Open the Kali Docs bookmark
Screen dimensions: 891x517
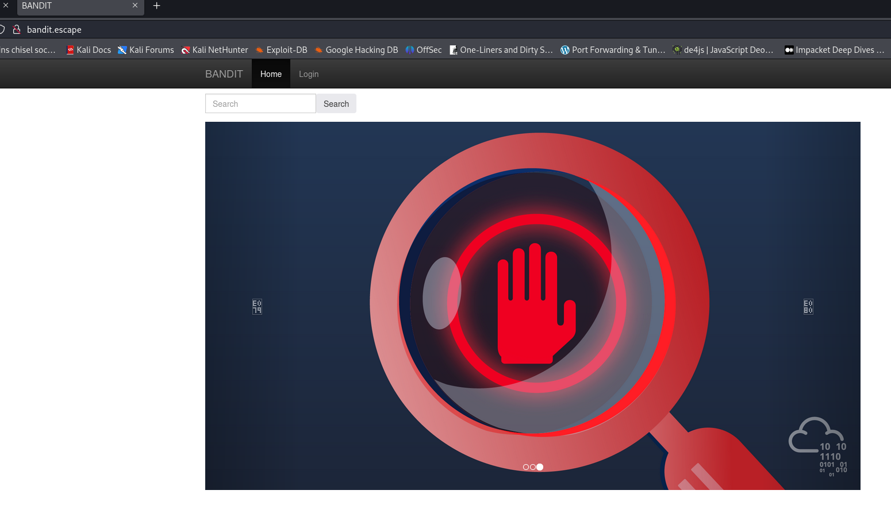[x=89, y=50]
